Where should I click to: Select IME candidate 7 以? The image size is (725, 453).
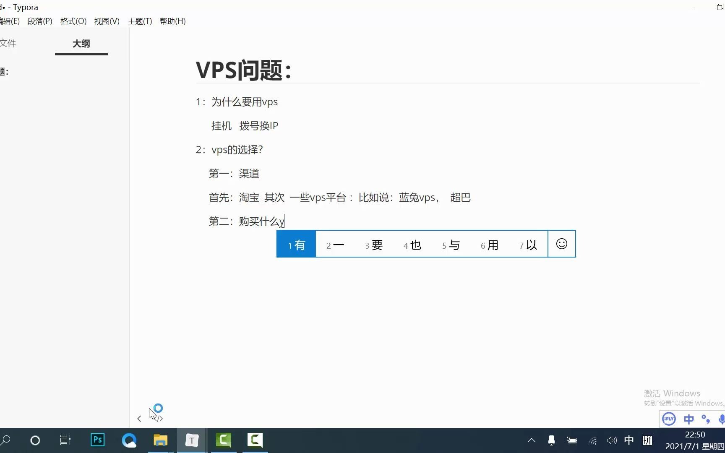tap(528, 245)
